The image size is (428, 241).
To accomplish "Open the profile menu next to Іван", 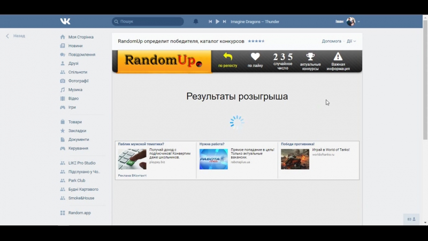I will tap(351, 21).
